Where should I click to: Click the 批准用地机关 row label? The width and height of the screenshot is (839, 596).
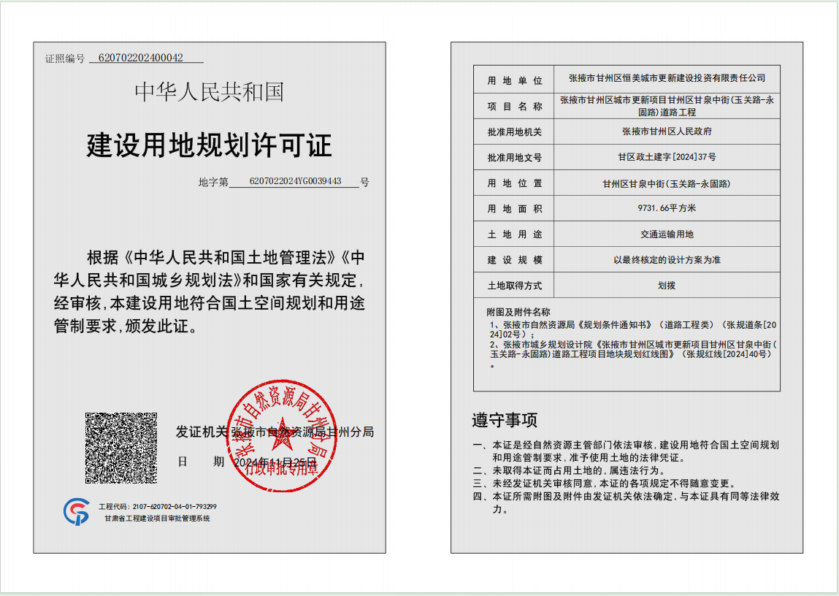[515, 131]
